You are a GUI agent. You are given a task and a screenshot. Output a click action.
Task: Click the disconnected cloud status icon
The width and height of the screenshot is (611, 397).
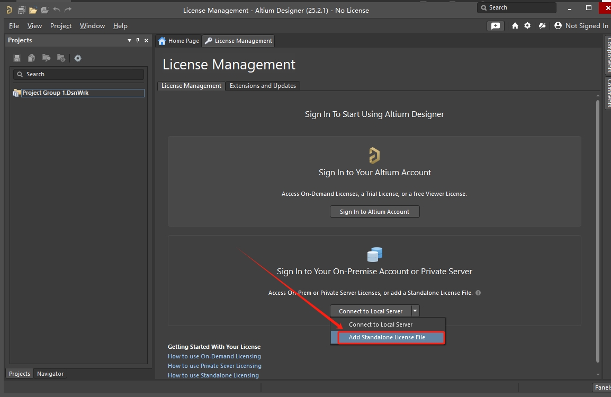tap(542, 26)
